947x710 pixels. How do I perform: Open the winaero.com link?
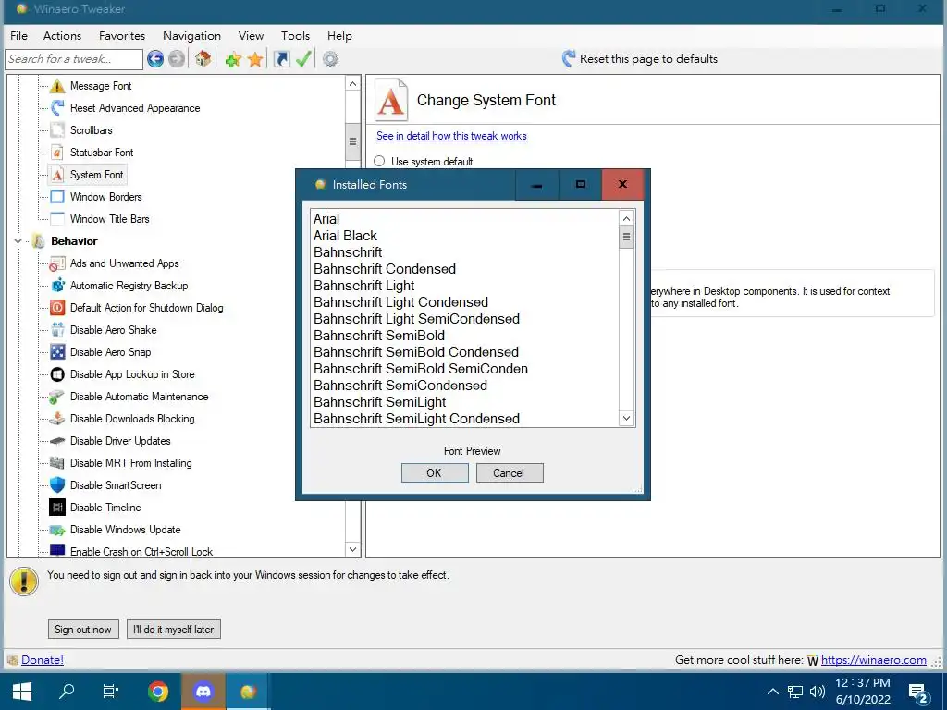click(873, 660)
